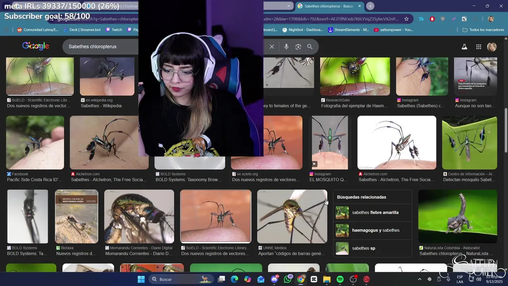The height and width of the screenshot is (286, 508).
Task: Open StreamElements bookmark
Action: (x=349, y=30)
